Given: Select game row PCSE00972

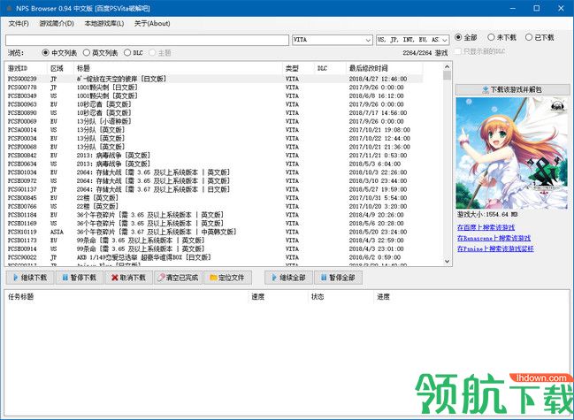Looking at the screenshot, I should point(214,180).
